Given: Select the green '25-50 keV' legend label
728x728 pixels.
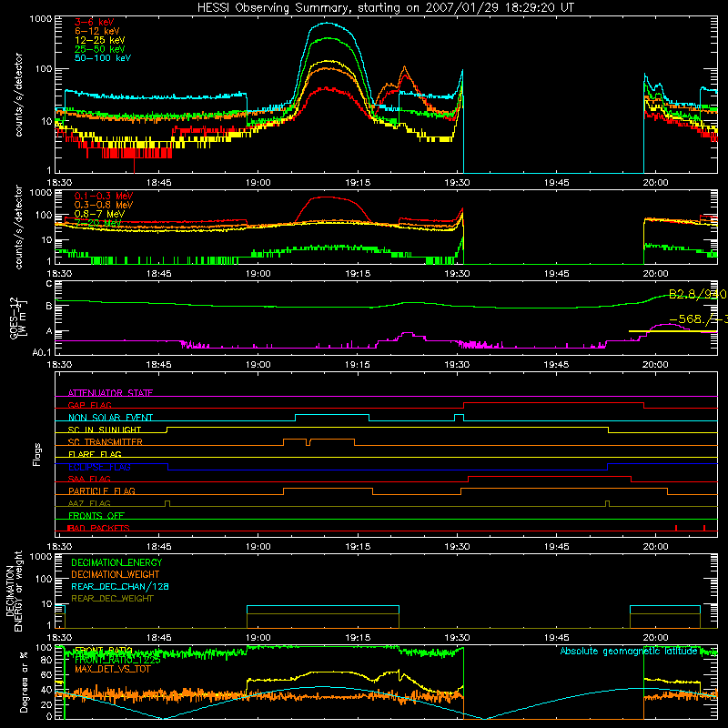Looking at the screenshot, I should pyautogui.click(x=99, y=49).
